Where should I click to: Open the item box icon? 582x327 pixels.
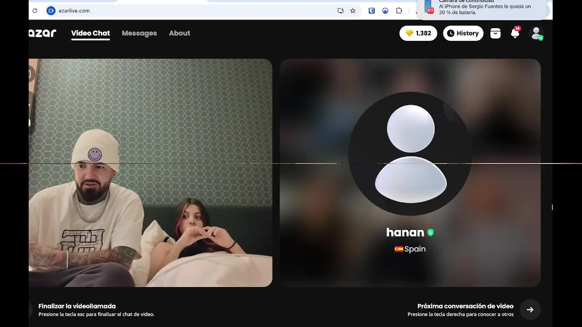[x=496, y=33]
